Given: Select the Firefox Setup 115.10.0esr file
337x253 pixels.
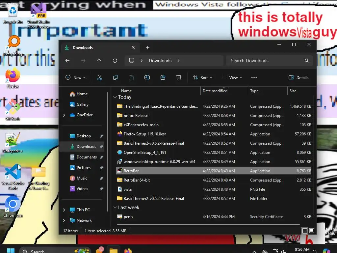Looking at the screenshot, I should [x=214, y=134].
